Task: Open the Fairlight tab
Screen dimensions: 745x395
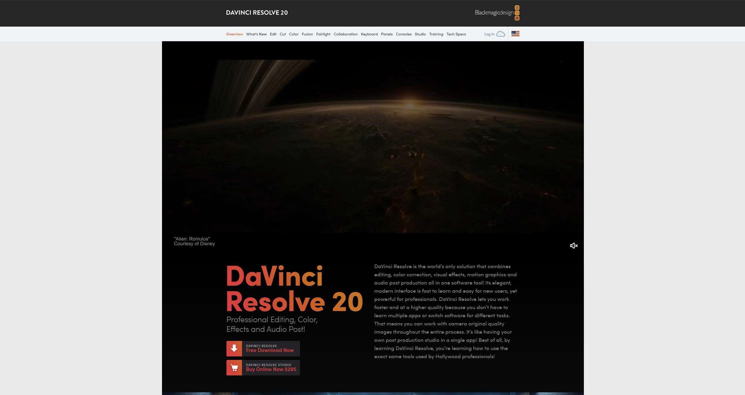Action: click(323, 34)
